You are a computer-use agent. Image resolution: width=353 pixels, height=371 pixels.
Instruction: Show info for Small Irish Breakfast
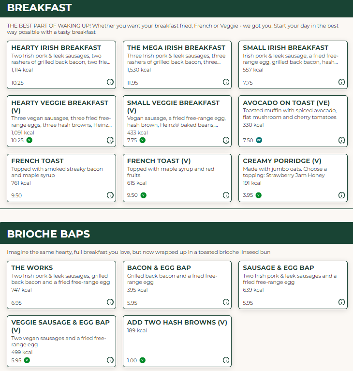click(x=342, y=82)
